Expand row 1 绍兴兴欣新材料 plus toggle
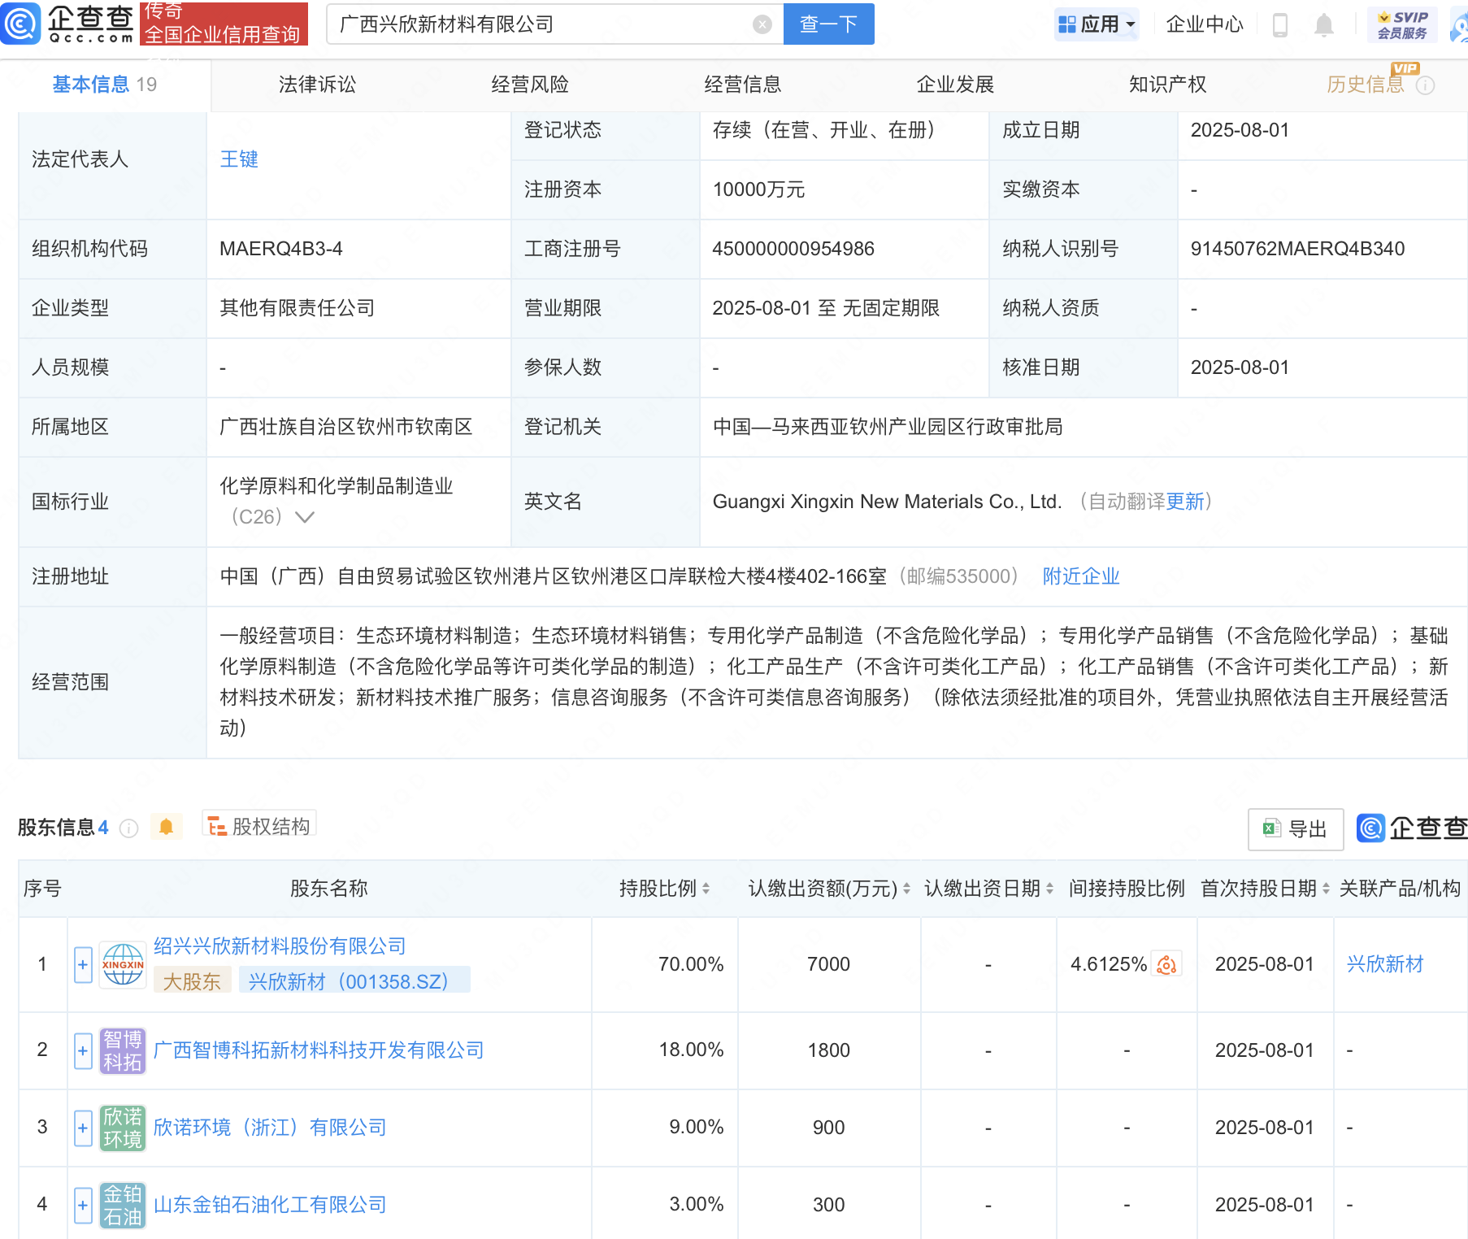 (x=83, y=965)
